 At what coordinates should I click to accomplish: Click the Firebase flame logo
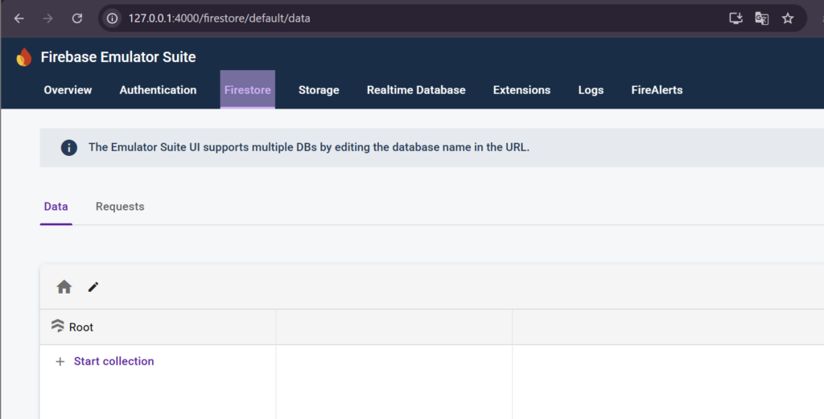pos(24,57)
